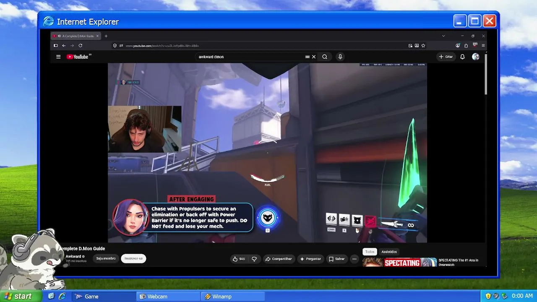Clear the YouTube search text
This screenshot has width=537, height=302.
click(x=313, y=57)
